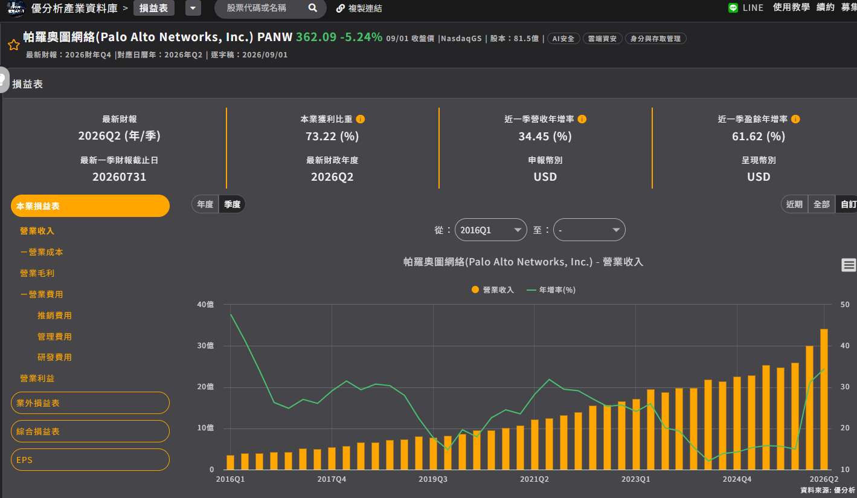The height and width of the screenshot is (498, 857).
Task: Open EPS section
Action: pyautogui.click(x=90, y=459)
